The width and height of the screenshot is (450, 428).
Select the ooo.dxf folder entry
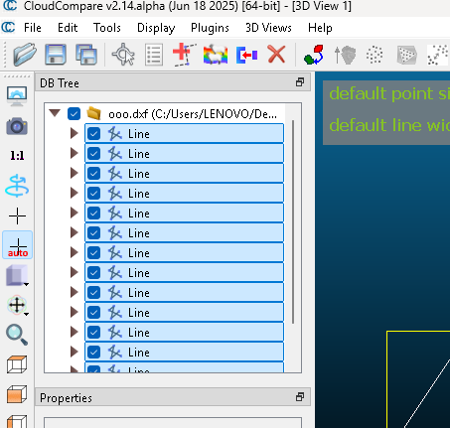(x=193, y=114)
